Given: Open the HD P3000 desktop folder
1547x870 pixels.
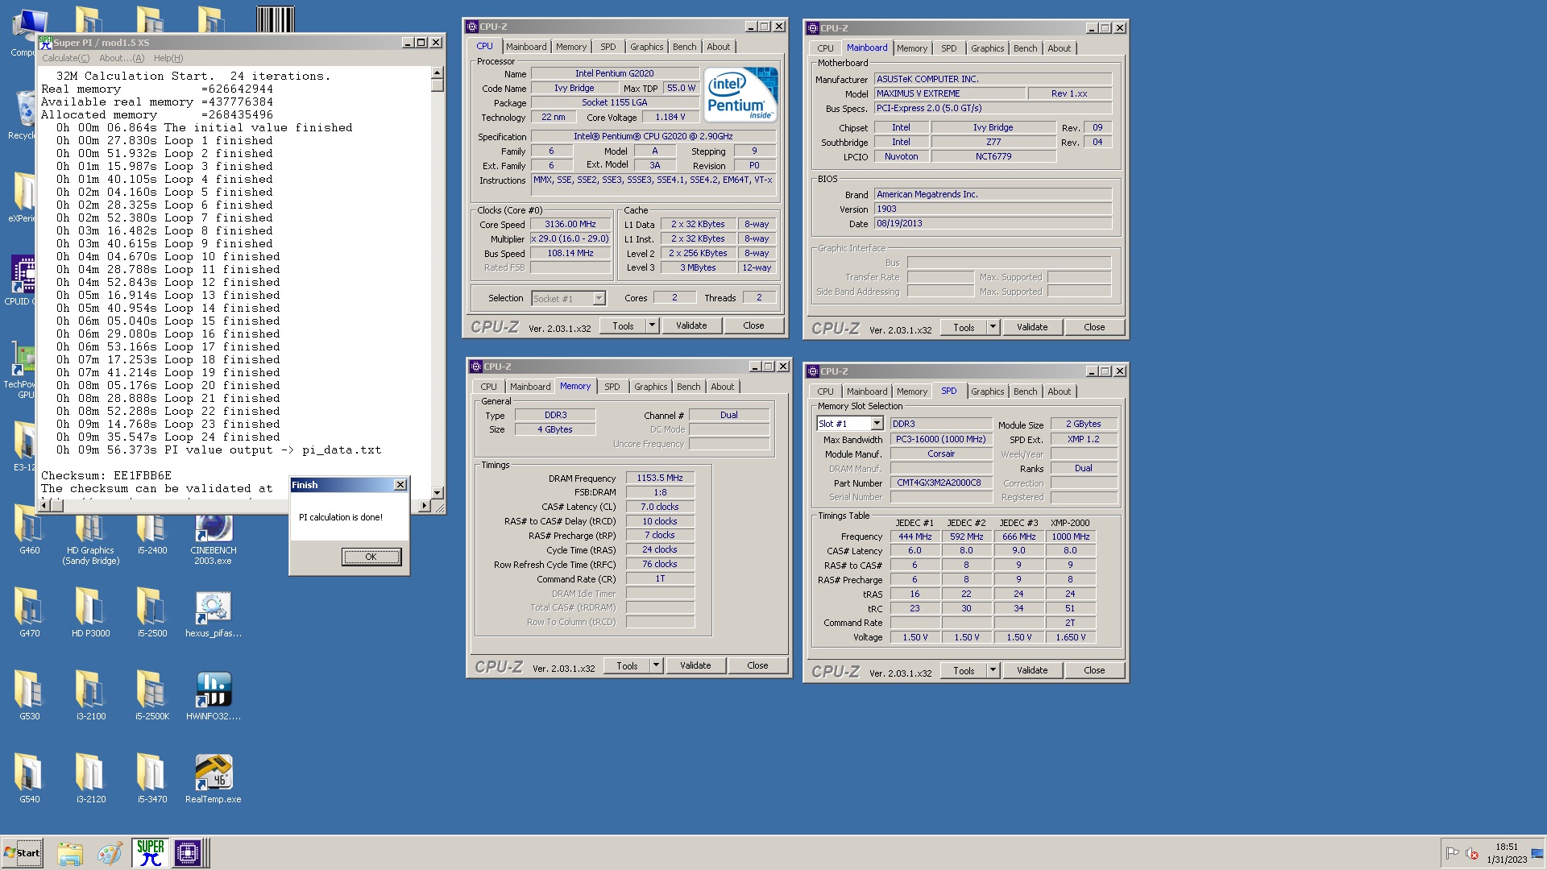Looking at the screenshot, I should pyautogui.click(x=90, y=612).
